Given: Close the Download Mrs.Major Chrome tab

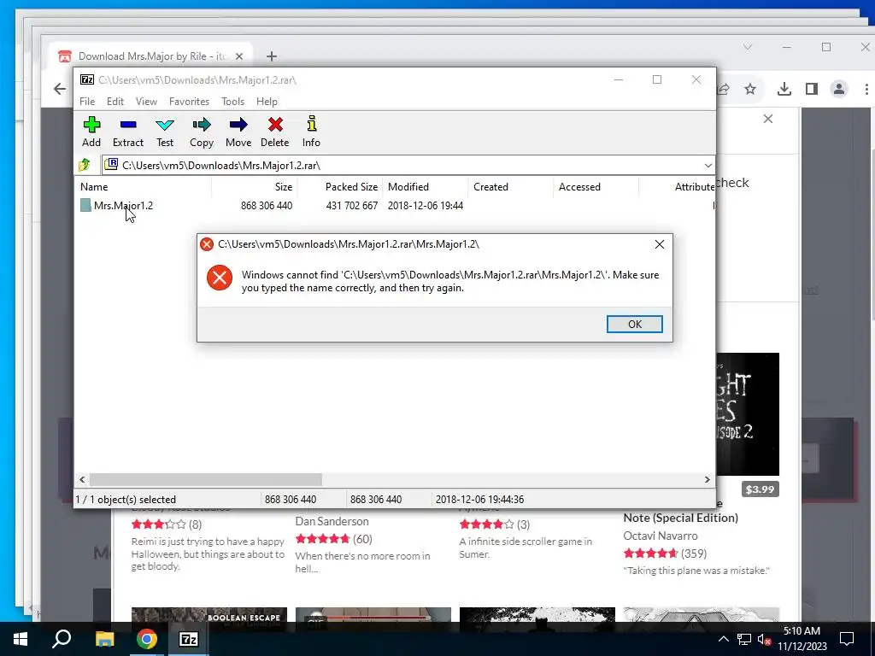Looking at the screenshot, I should click(x=239, y=56).
